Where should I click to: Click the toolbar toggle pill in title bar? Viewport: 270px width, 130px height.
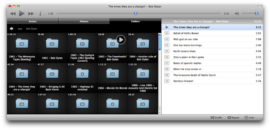click(259, 7)
